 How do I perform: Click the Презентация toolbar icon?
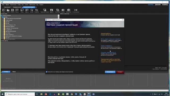[58, 10]
